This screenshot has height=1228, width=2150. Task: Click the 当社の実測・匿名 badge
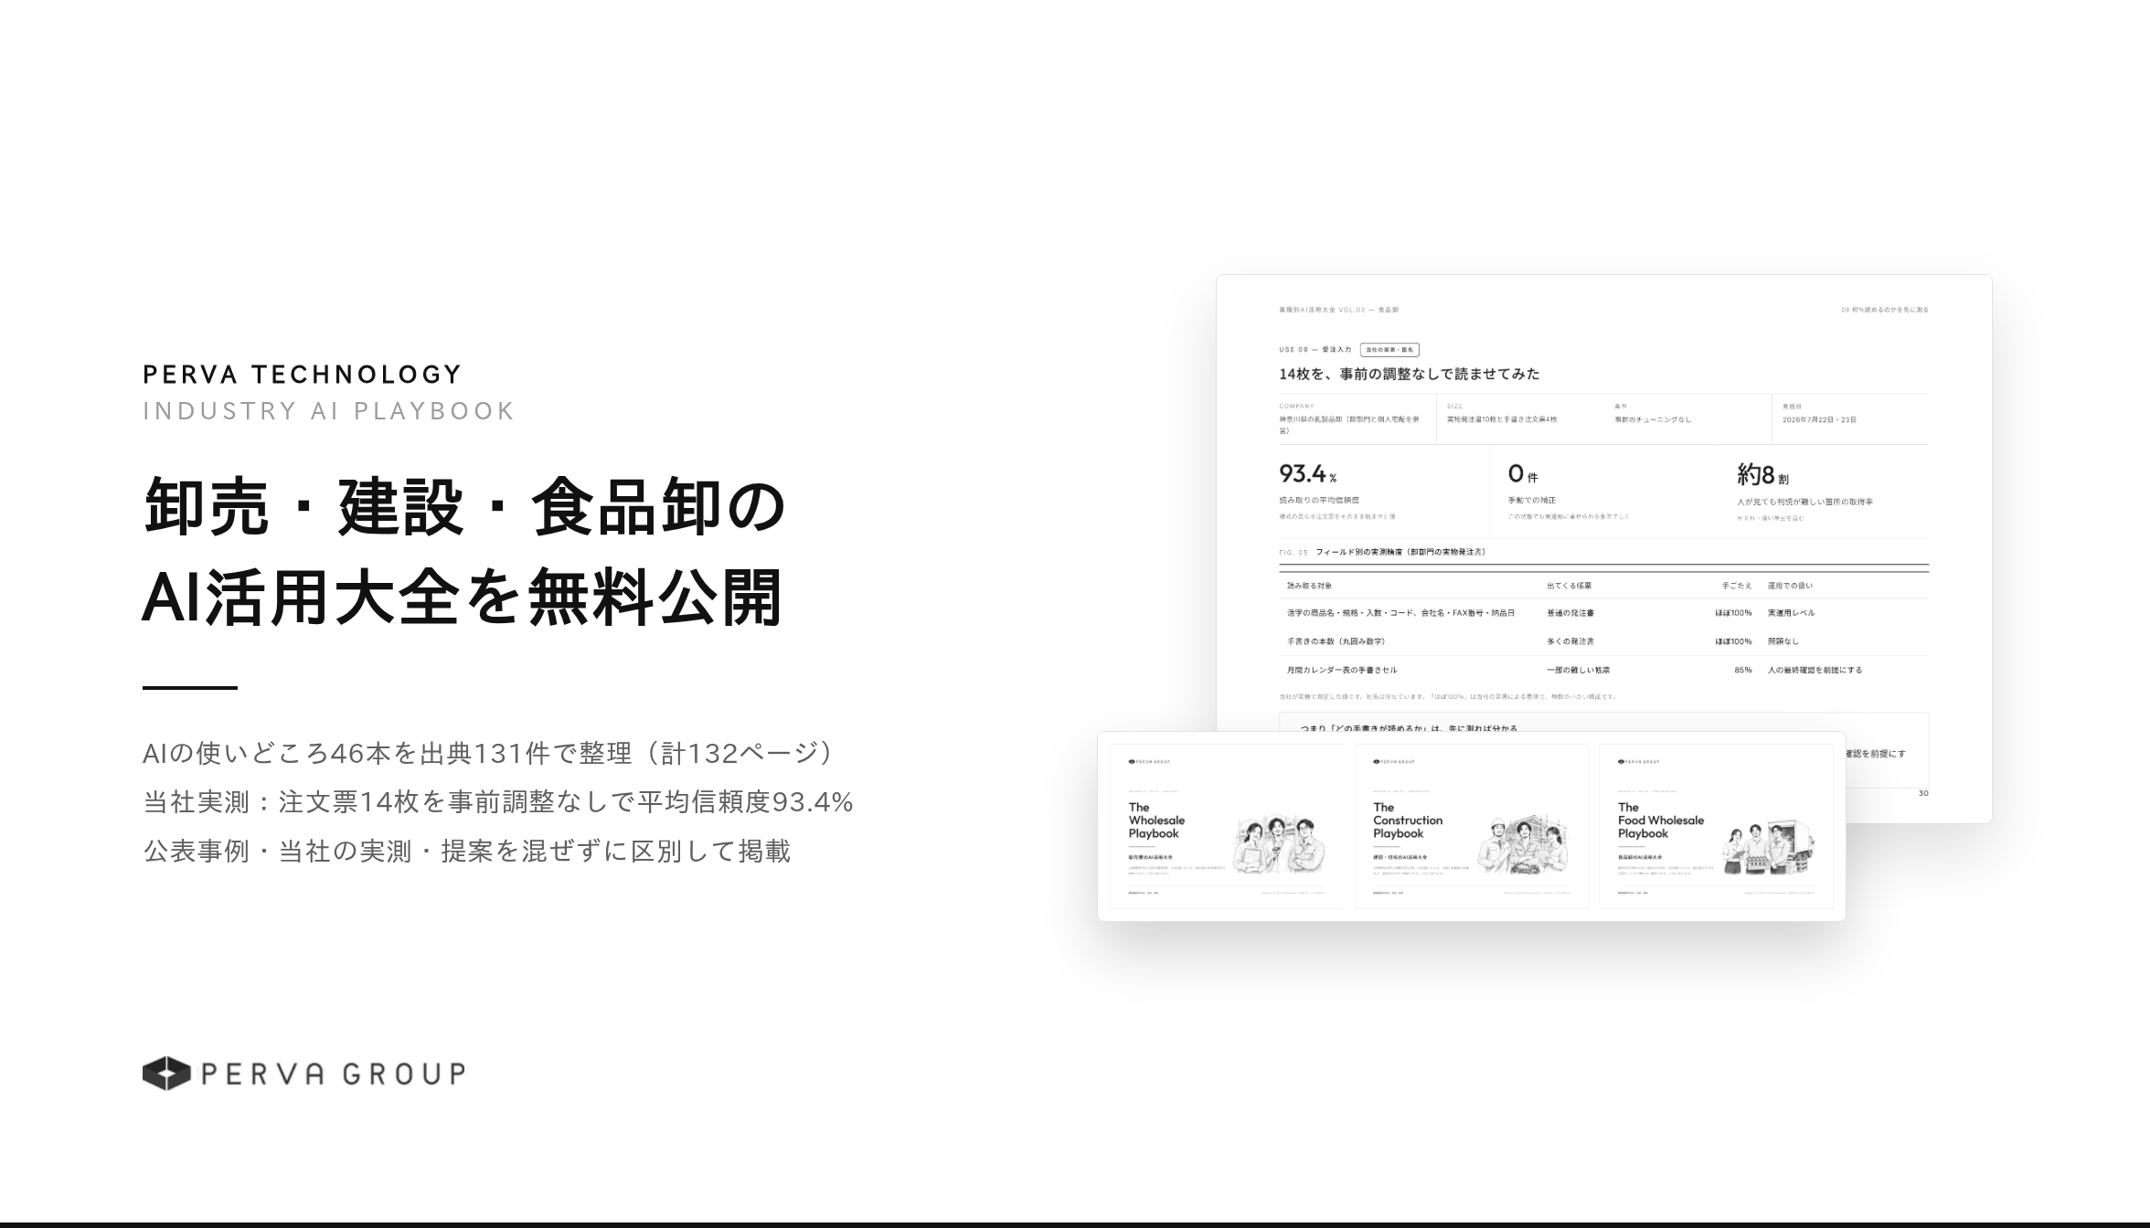pos(1389,350)
